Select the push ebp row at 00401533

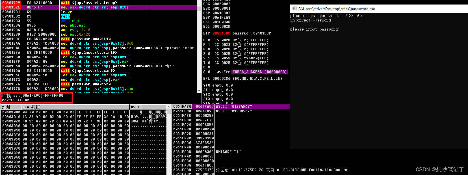(x=99, y=21)
